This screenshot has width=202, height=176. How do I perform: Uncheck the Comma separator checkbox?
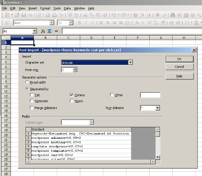coord(72,95)
